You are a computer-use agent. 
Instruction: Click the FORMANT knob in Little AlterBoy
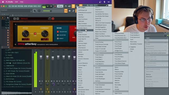(45, 34)
